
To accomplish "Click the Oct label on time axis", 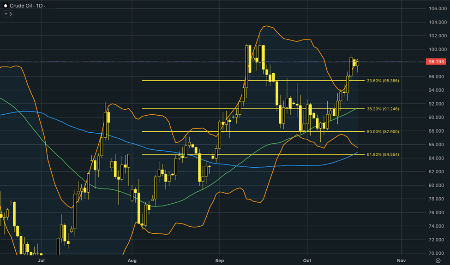I will (x=307, y=260).
